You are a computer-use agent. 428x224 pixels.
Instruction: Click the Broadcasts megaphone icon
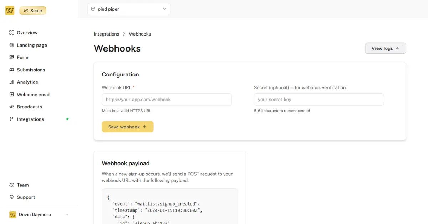click(12, 107)
